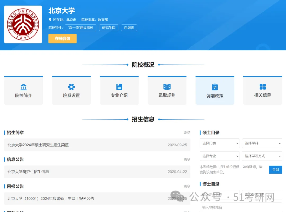This screenshot has width=286, height=212.
Task: Click the 硕士目录 heading
Action: point(211,133)
